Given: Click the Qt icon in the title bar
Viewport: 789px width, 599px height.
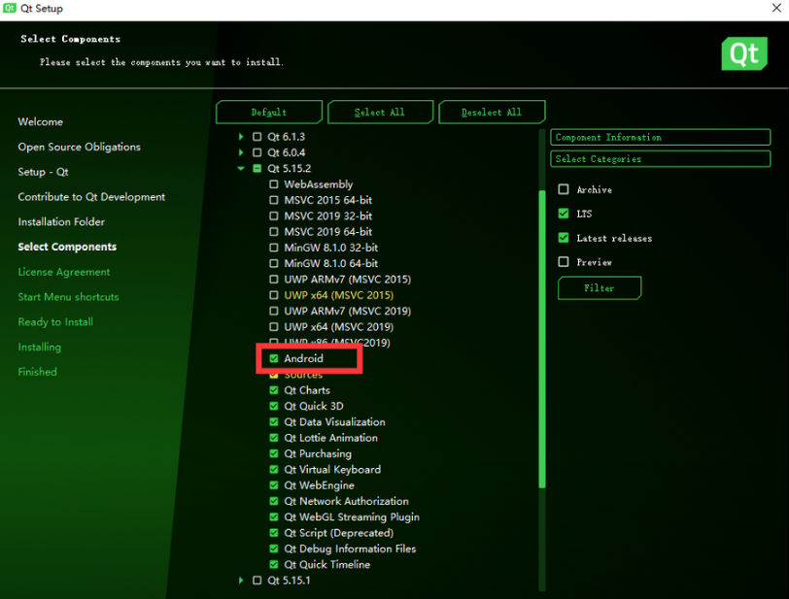Looking at the screenshot, I should click(x=10, y=8).
